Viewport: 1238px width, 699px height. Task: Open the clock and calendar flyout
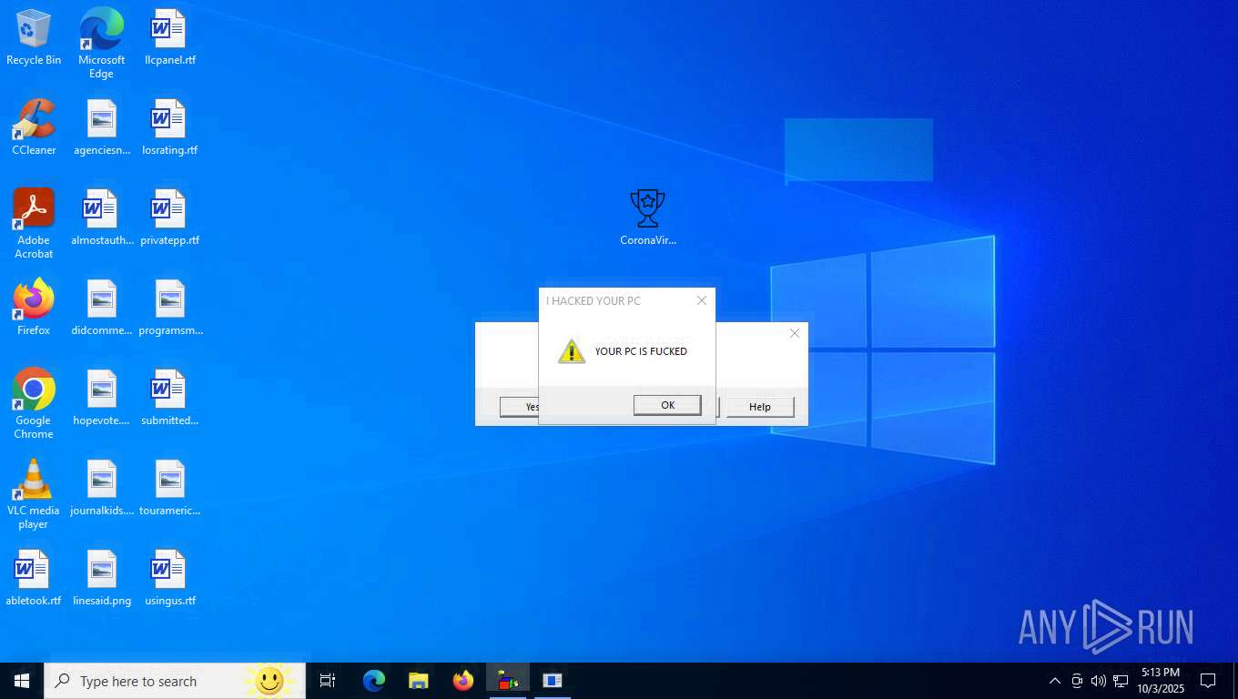pyautogui.click(x=1160, y=681)
